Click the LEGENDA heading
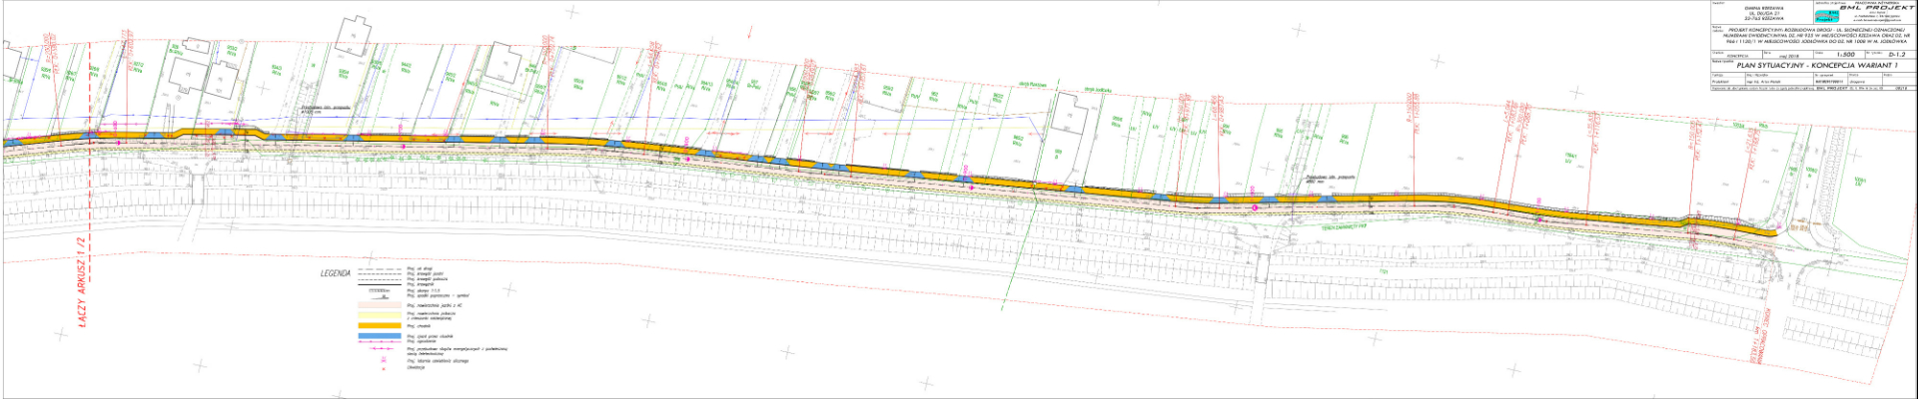This screenshot has width=1918, height=399. (335, 272)
